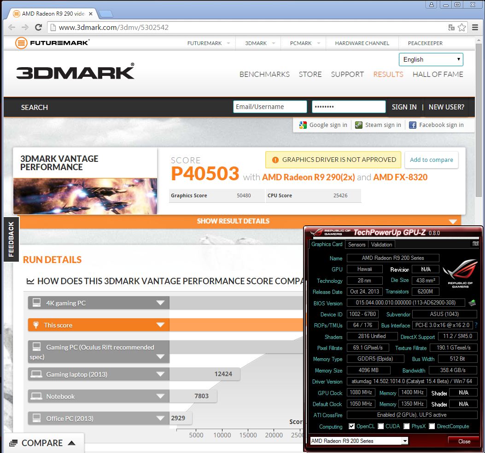Close the AMD Radeon R9 290 tab
485x453 pixels.
(x=91, y=14)
